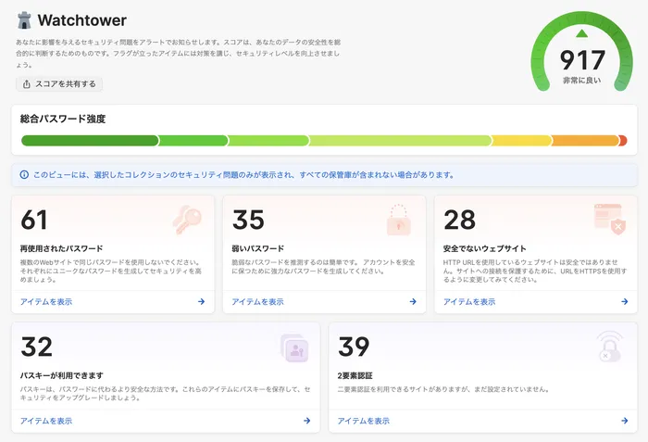Screen dimensions: 648x442
Task: Click the number 61 reused passwords count
Action: (34, 220)
